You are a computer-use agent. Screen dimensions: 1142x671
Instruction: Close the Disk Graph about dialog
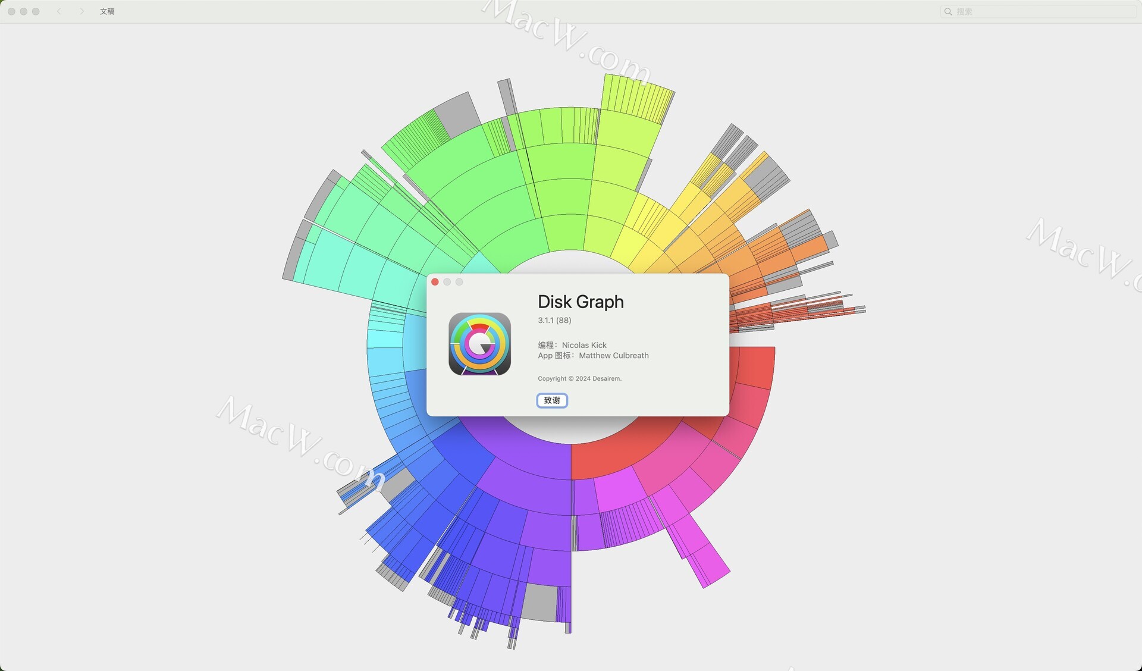click(435, 282)
